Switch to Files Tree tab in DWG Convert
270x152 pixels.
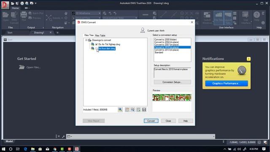89,35
